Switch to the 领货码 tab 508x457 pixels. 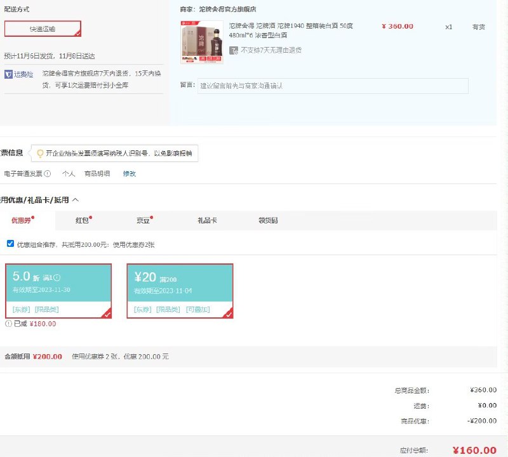pos(268,220)
